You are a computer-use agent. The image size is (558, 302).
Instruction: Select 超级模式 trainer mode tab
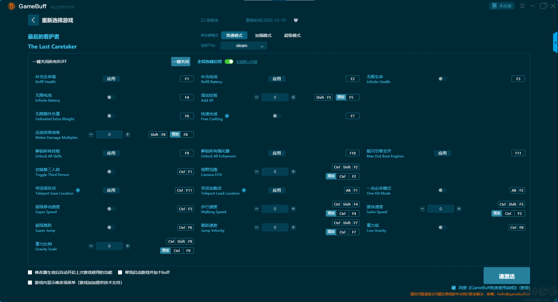pyautogui.click(x=292, y=35)
